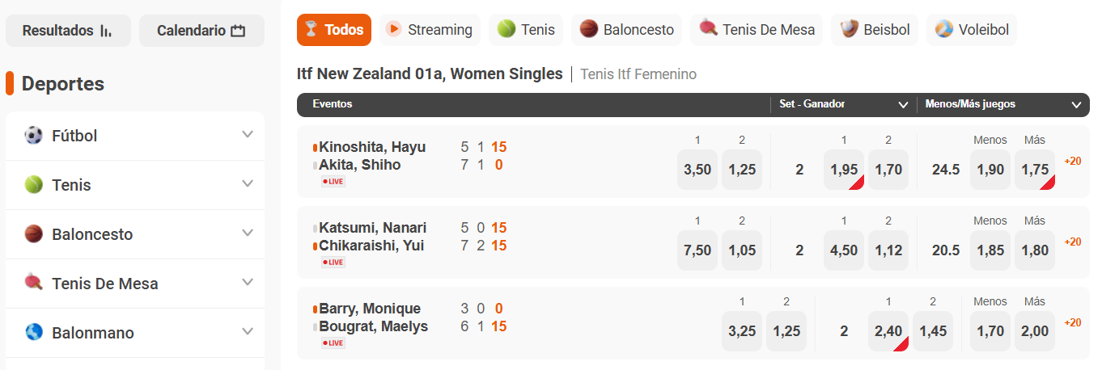Screen dimensions: 1102x370
Task: Click the Tenis Itf Femenino category link
Action: 638,74
